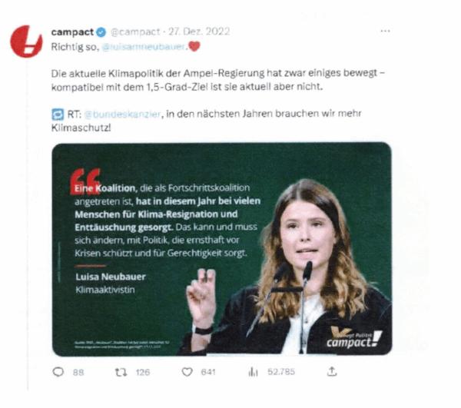461x408 pixels.
Task: Click the @campact handle
Action: (x=135, y=32)
